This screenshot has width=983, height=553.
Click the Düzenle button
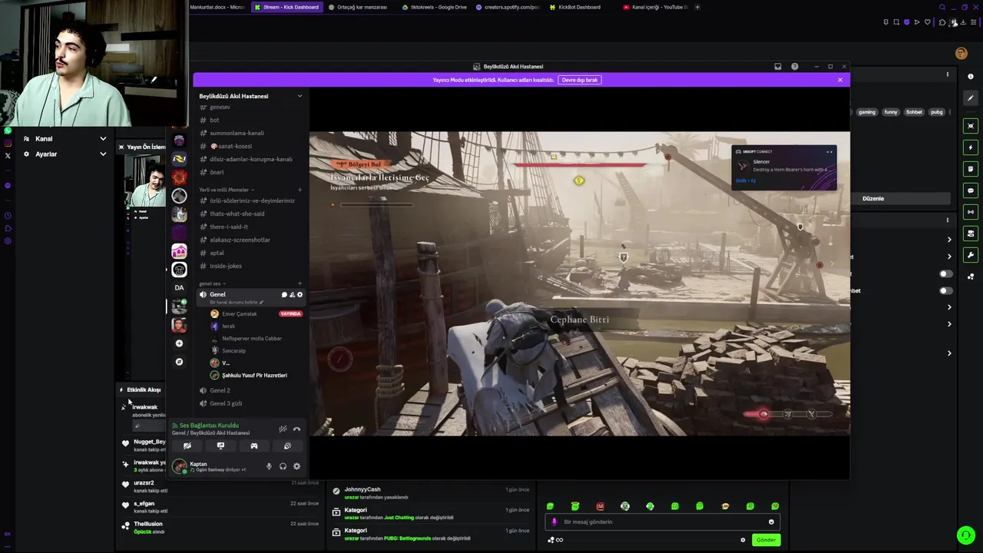873,199
